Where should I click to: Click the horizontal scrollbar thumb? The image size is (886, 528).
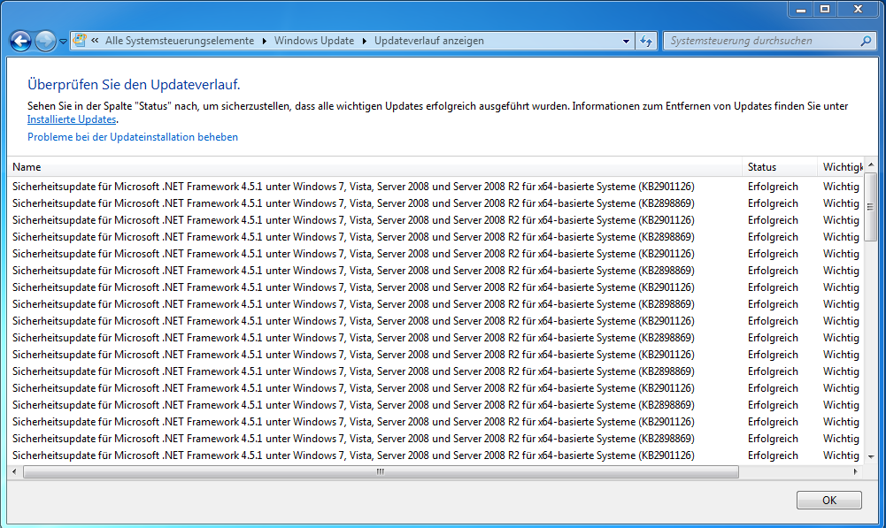pyautogui.click(x=381, y=471)
